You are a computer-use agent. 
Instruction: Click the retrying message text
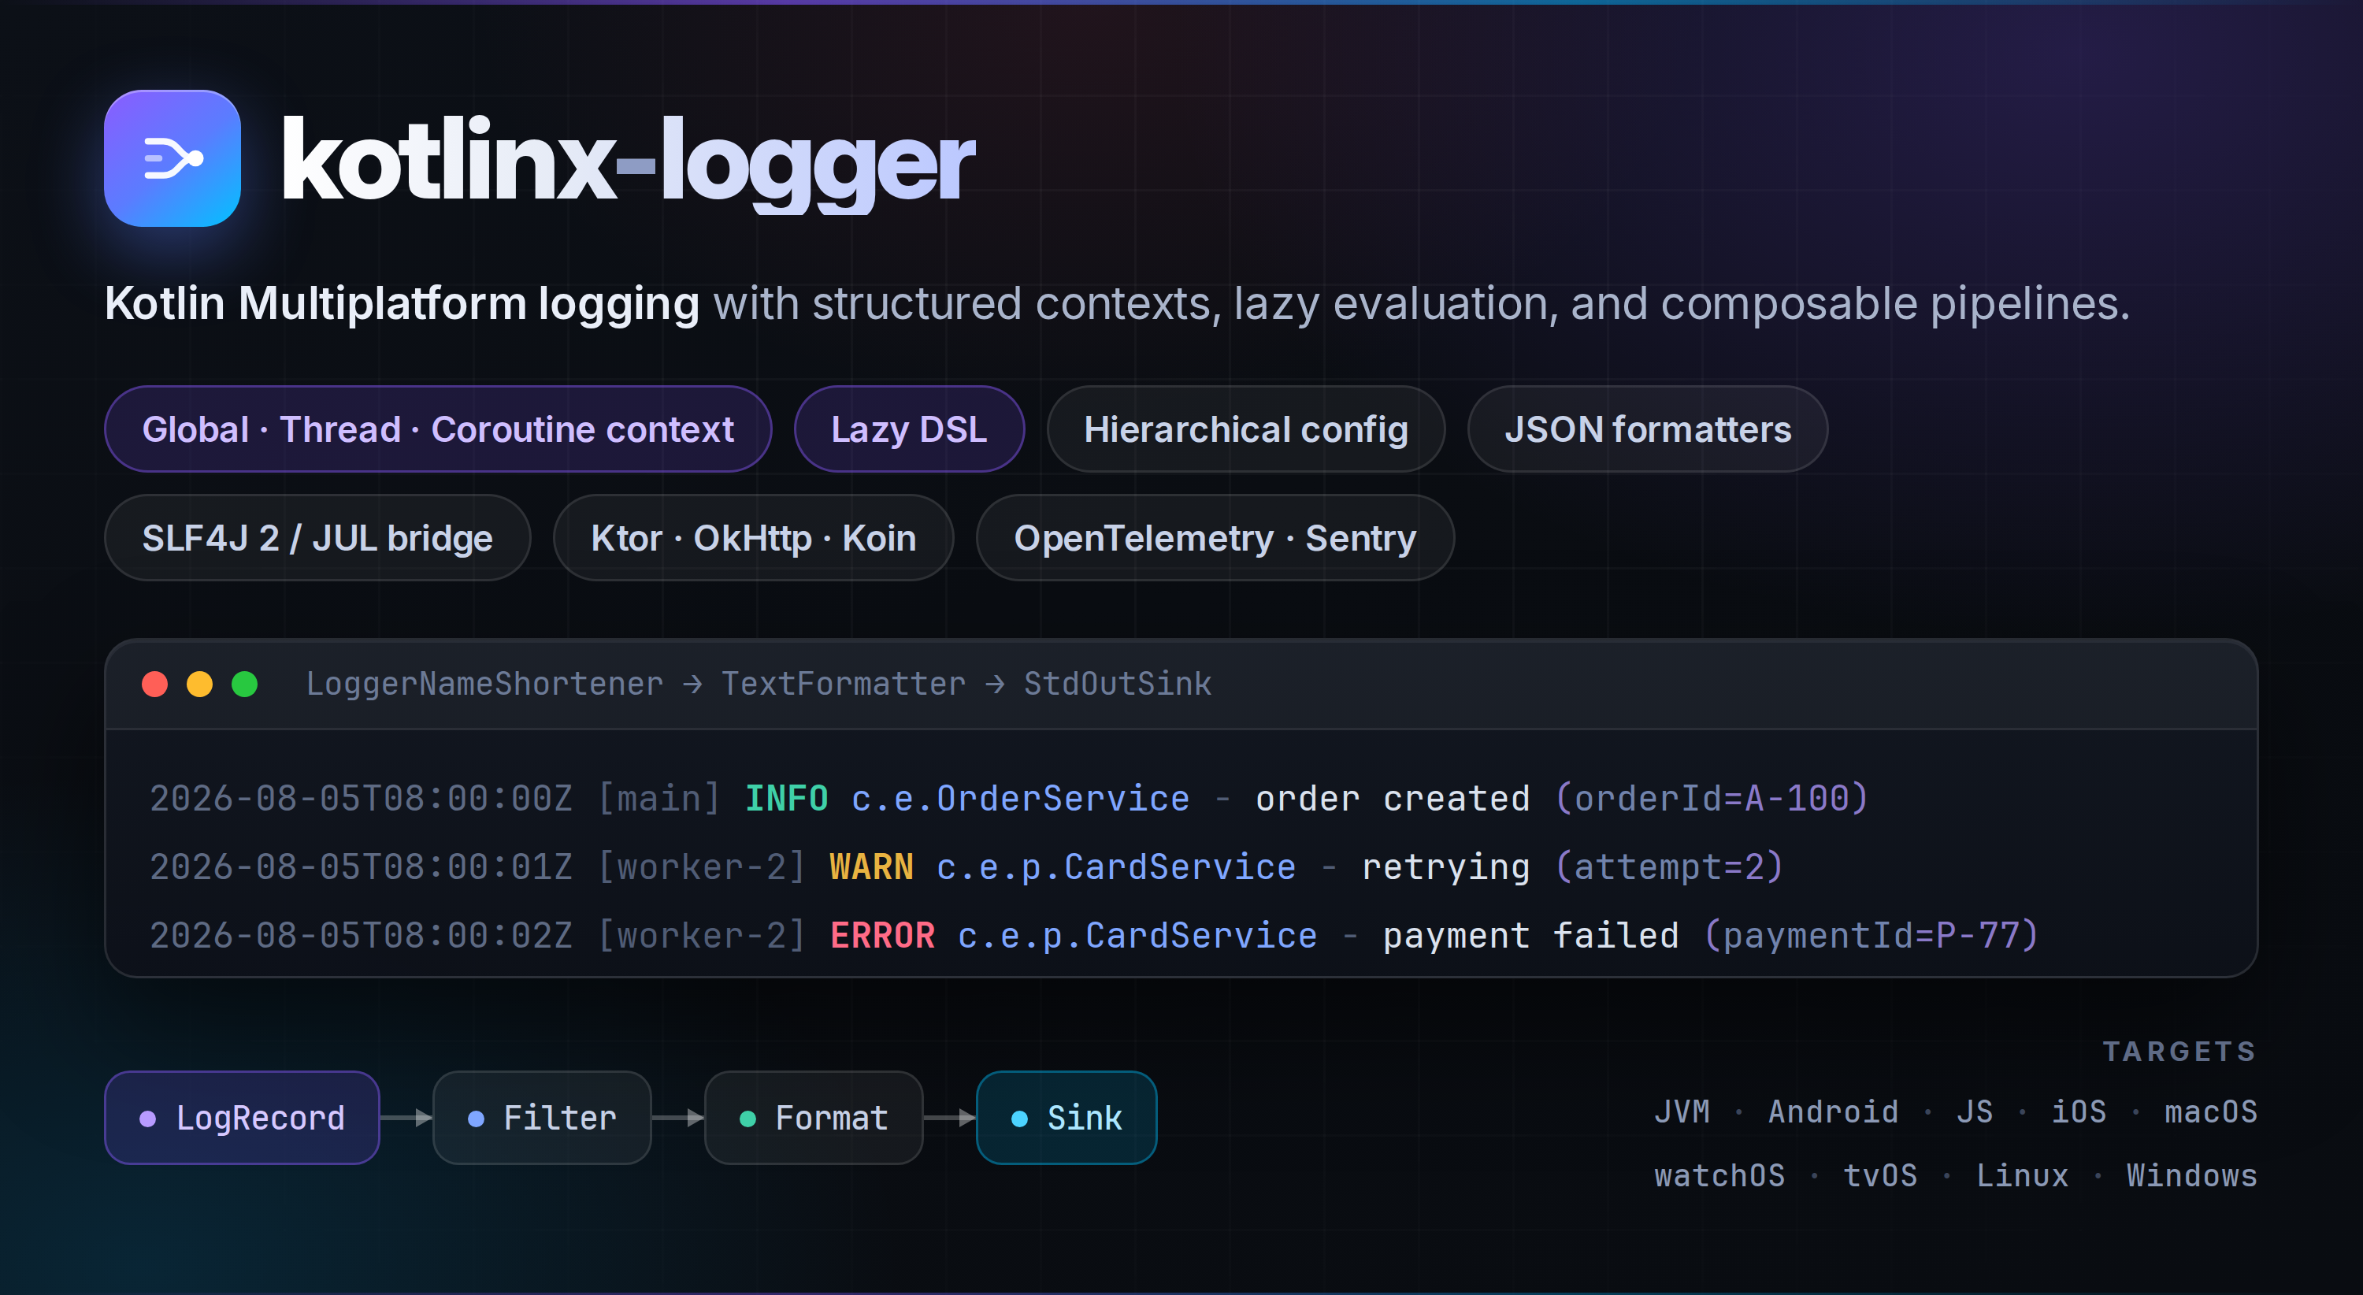(1445, 866)
